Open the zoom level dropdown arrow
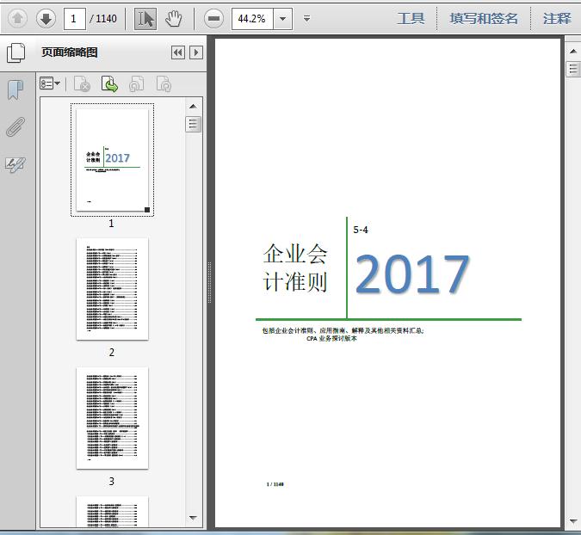581x535 pixels. click(282, 19)
